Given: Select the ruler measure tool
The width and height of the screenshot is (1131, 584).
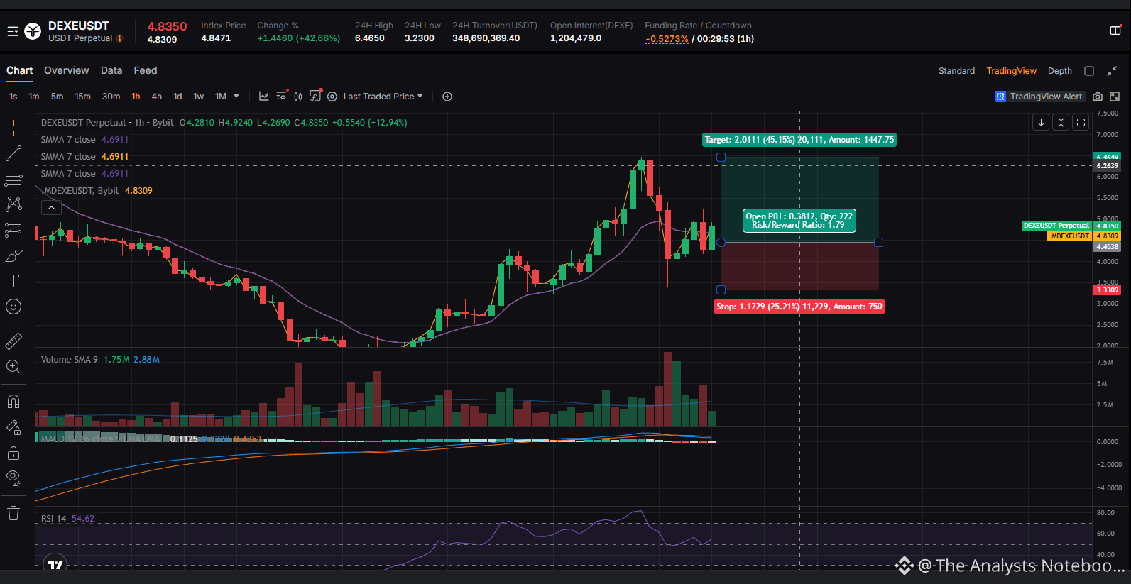Looking at the screenshot, I should [13, 341].
